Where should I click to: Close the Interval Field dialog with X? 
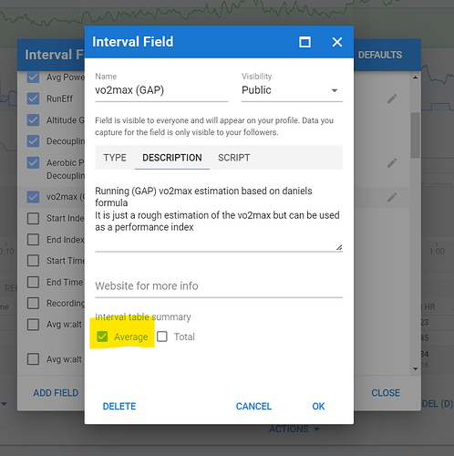click(337, 42)
